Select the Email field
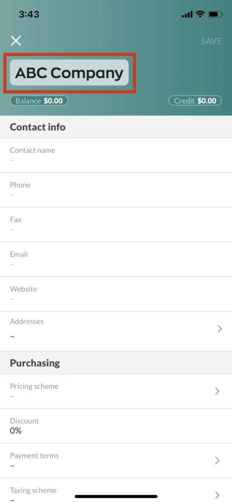The image size is (232, 503). pyautogui.click(x=116, y=259)
